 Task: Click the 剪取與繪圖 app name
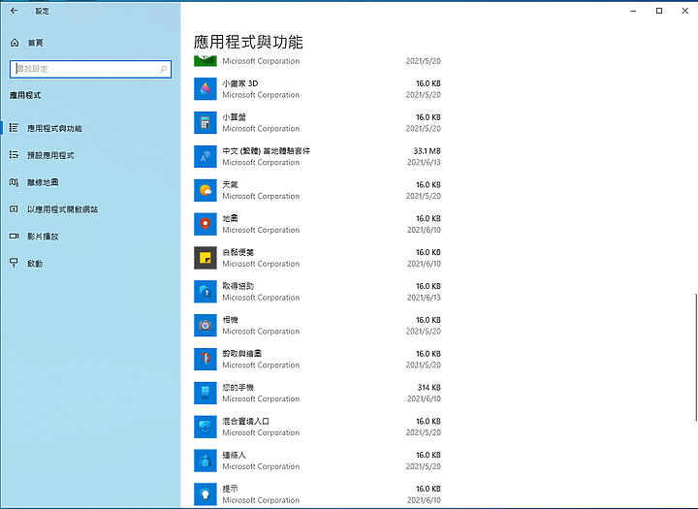point(242,354)
